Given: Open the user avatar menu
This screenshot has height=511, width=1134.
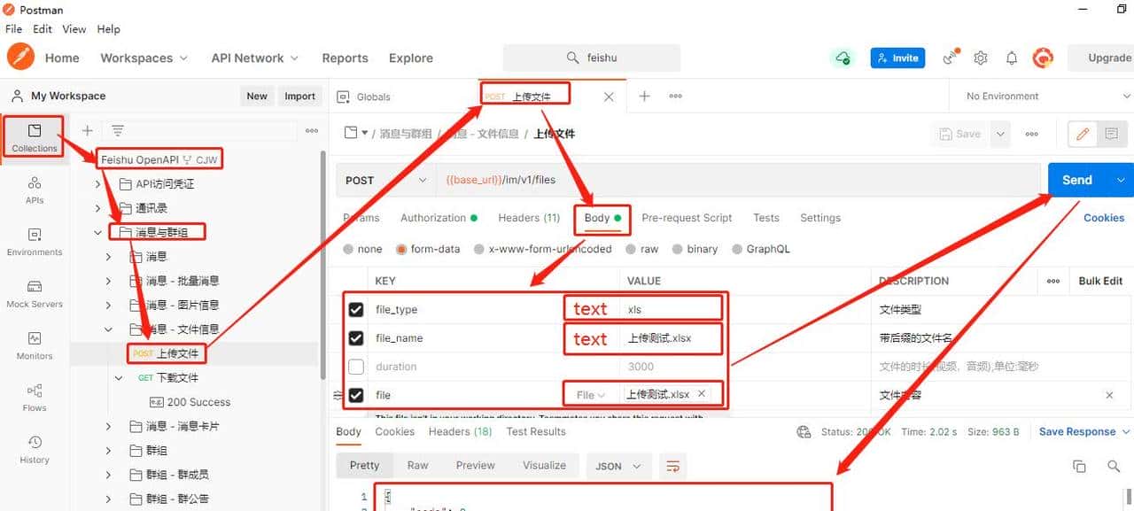Looking at the screenshot, I should point(1043,58).
